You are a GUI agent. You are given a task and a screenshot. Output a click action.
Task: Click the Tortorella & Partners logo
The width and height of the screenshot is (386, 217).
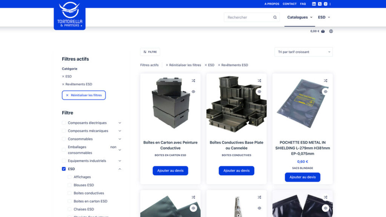point(70,16)
